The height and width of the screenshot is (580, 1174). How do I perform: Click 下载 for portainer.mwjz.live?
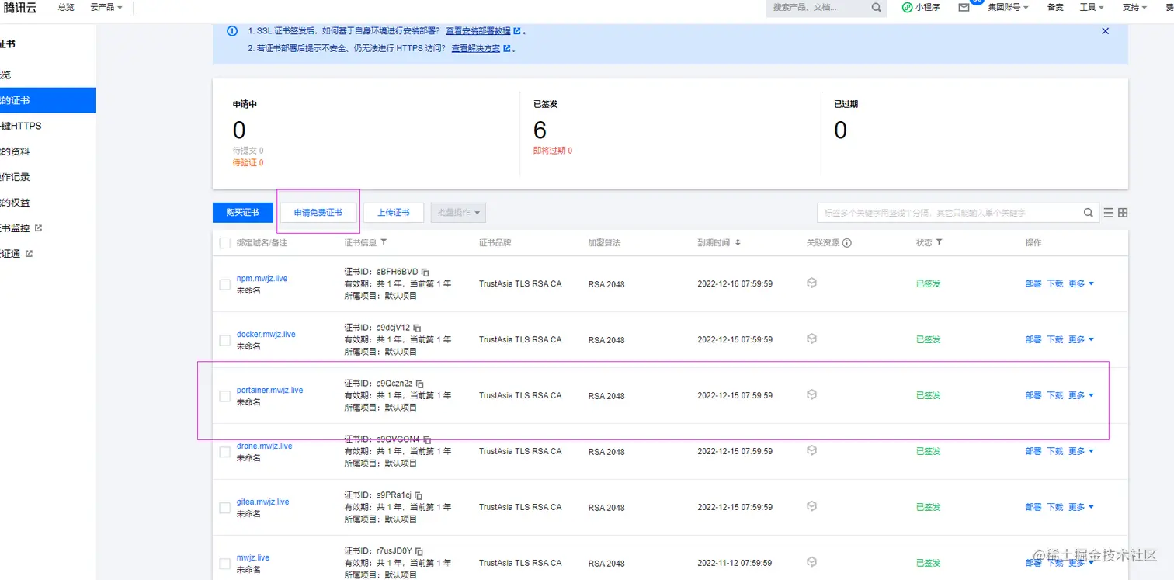1055,396
